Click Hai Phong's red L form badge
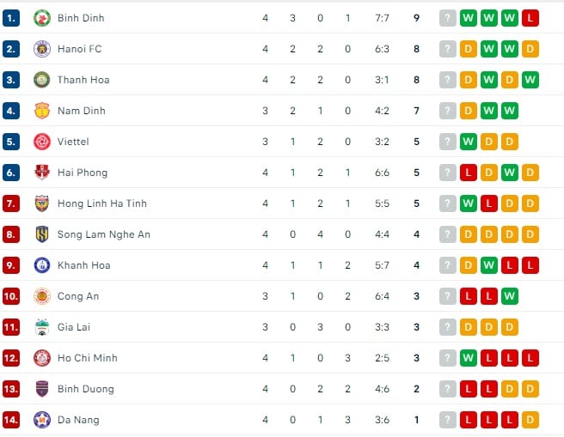The width and height of the screenshot is (564, 437). pyautogui.click(x=469, y=173)
